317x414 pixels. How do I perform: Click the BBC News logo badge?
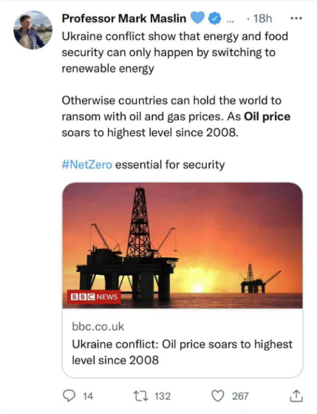(x=94, y=296)
